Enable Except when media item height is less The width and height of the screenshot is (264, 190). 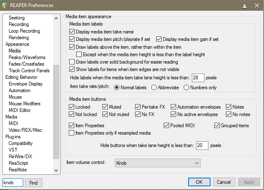tap(79, 55)
